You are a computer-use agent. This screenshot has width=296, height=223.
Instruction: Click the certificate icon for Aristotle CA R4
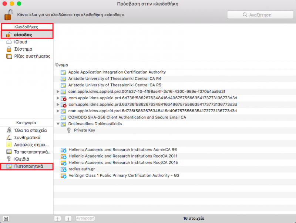click(x=63, y=79)
